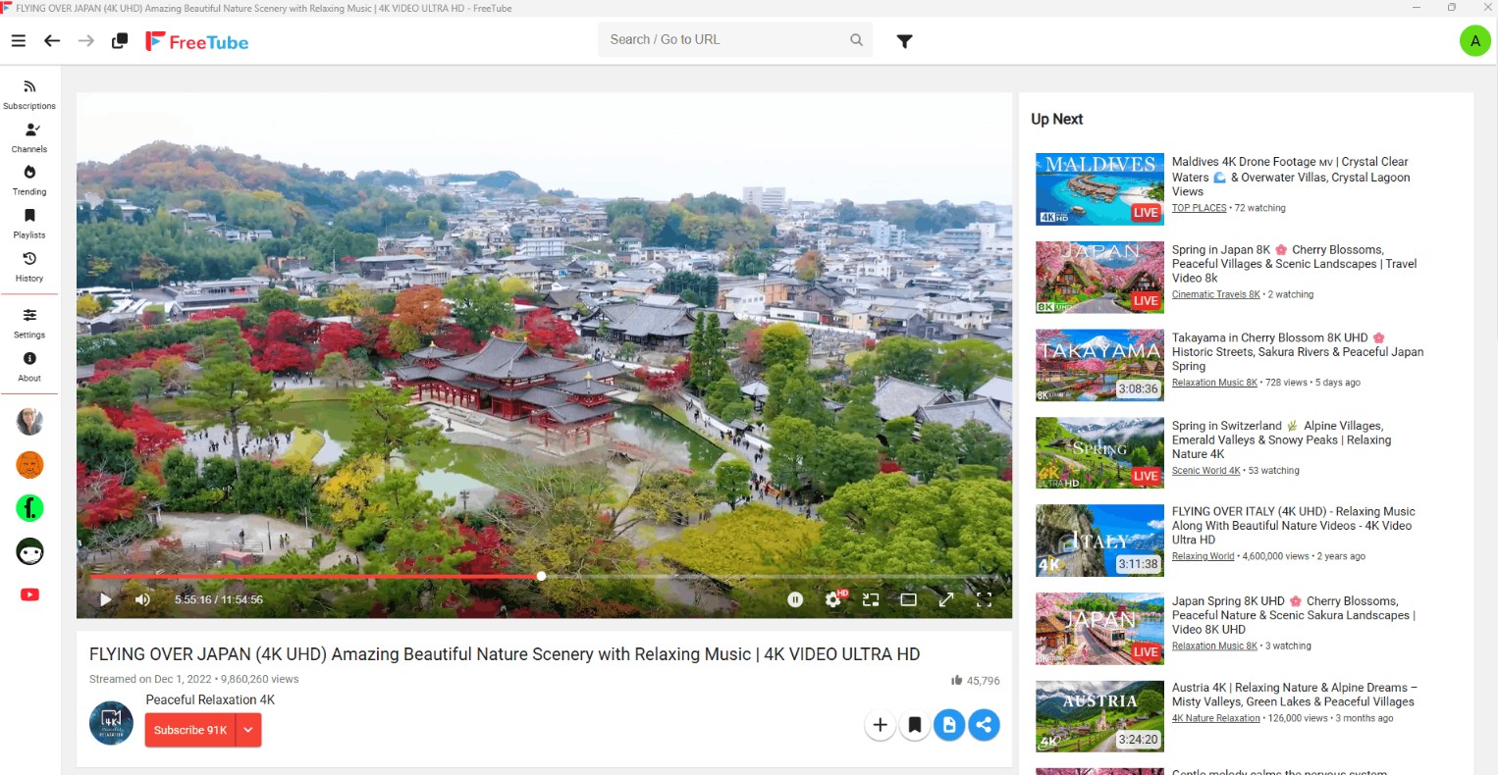The height and width of the screenshot is (775, 1498).
Task: Mute the video with the speaker icon
Action: pos(142,599)
